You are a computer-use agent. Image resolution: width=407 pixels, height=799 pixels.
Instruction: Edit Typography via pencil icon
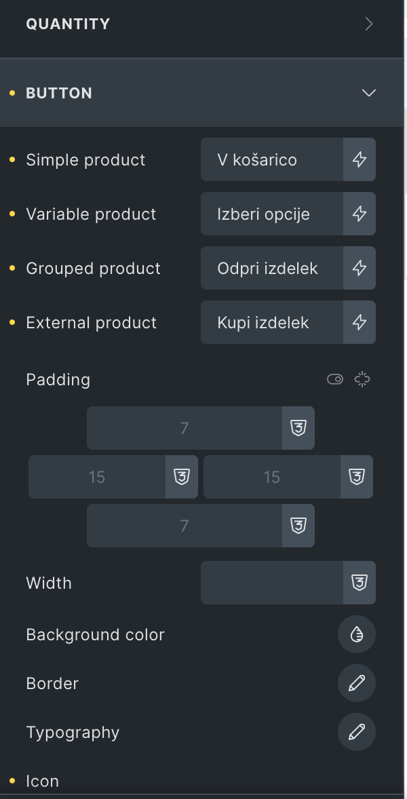click(x=356, y=732)
